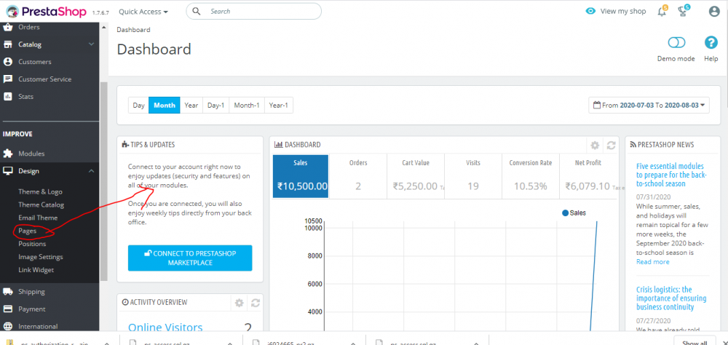The height and width of the screenshot is (345, 728).
Task: Refresh the Activity Overview panel
Action: 256,303
